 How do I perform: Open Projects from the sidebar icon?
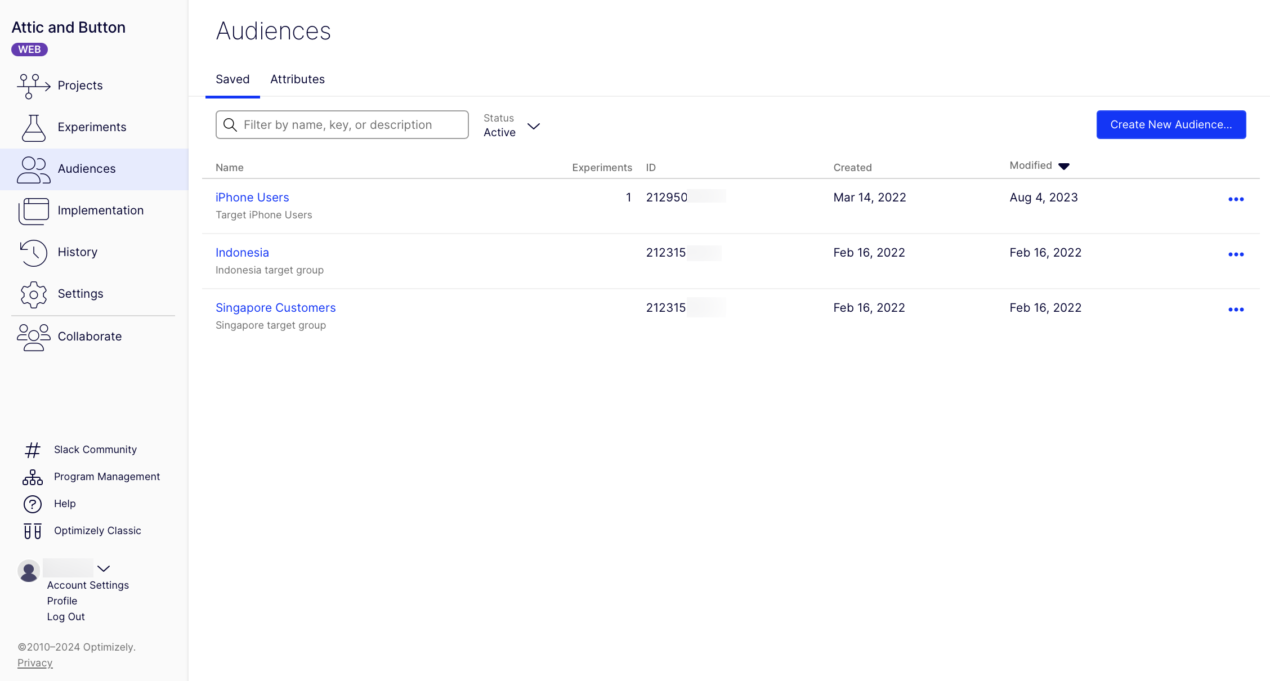coord(33,86)
